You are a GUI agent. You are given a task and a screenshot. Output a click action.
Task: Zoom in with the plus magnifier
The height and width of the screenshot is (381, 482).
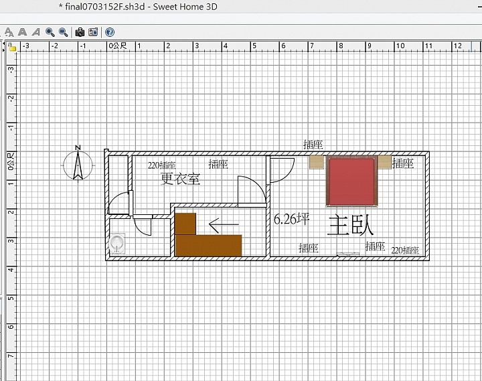tap(50, 32)
